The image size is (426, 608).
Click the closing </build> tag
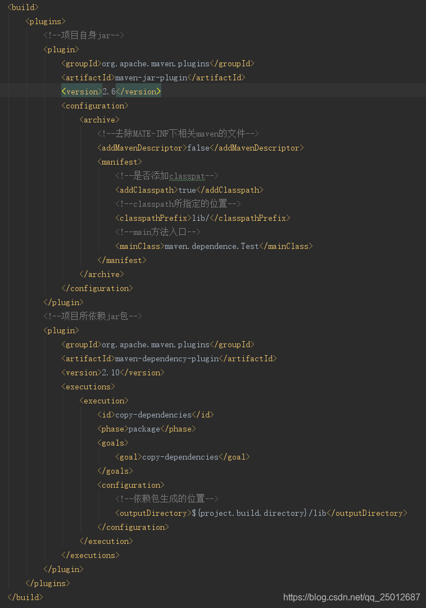point(25,597)
